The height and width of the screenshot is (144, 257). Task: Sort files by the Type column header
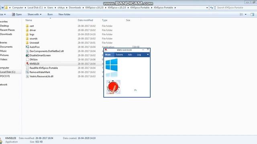coord(104,20)
